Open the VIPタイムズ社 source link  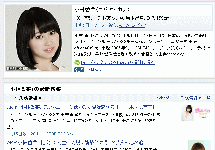131,25
